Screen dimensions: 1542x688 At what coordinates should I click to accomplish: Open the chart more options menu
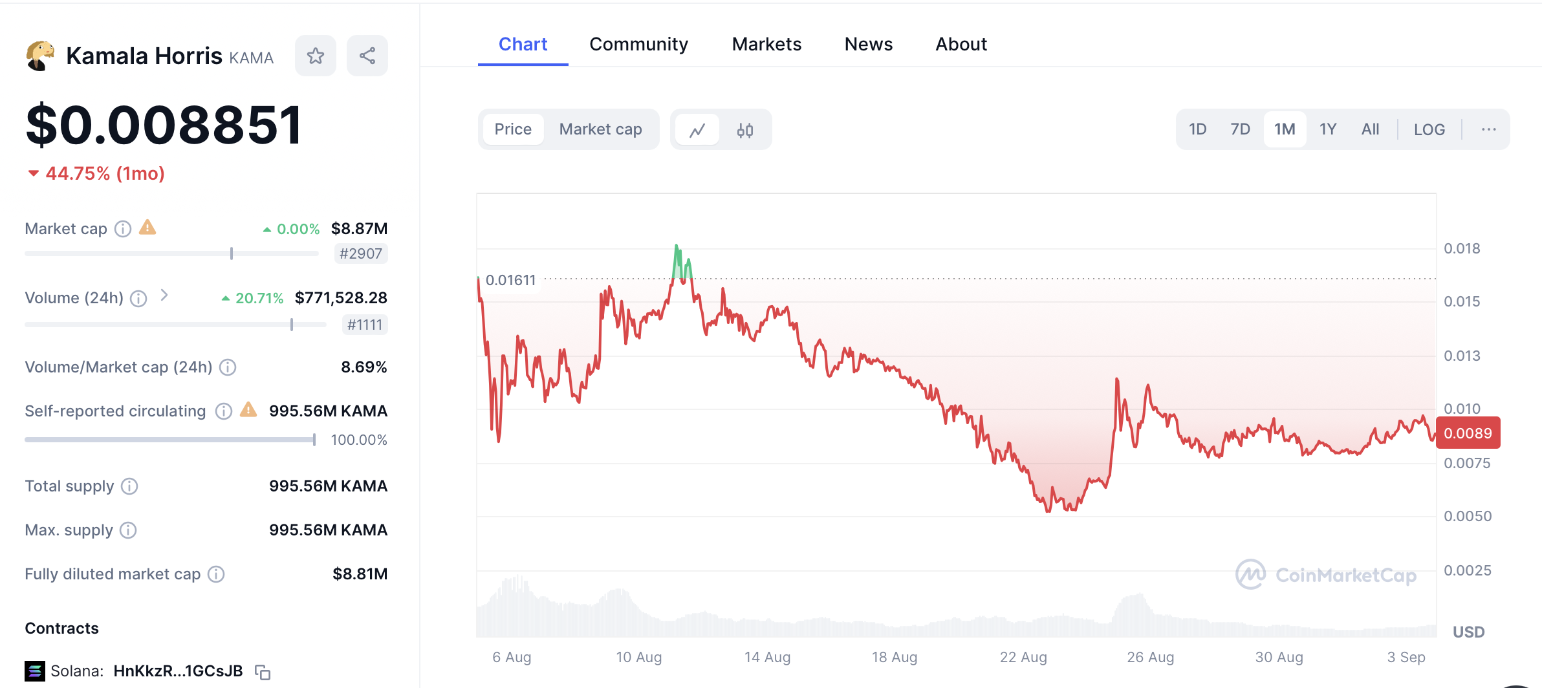point(1488,129)
